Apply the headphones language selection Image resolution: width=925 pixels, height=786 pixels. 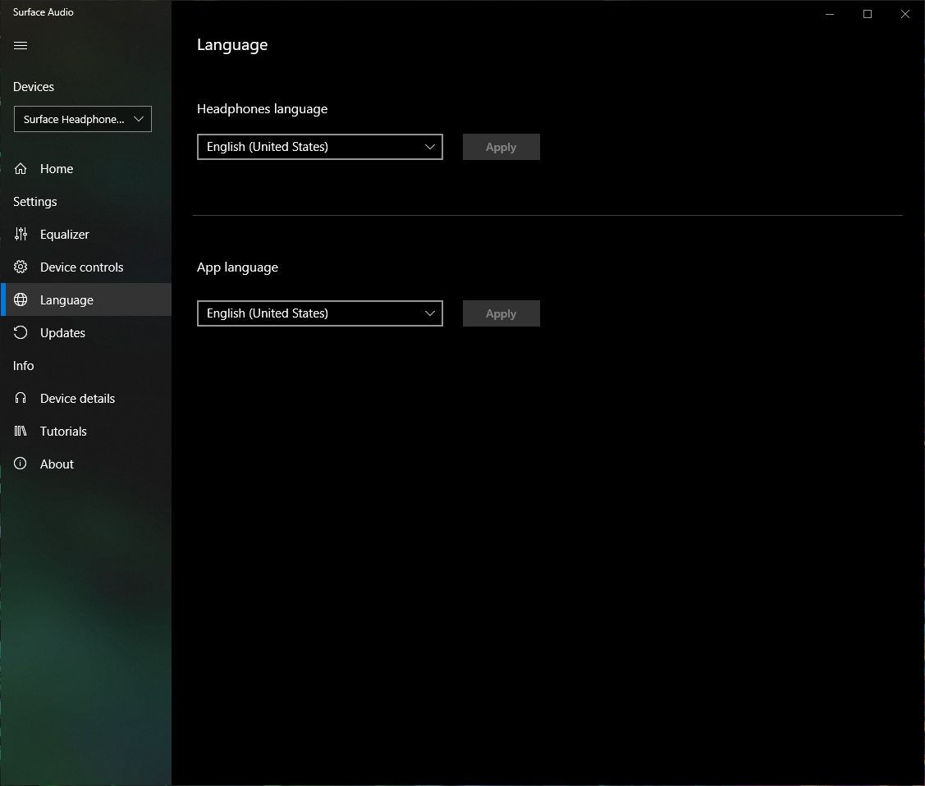501,147
